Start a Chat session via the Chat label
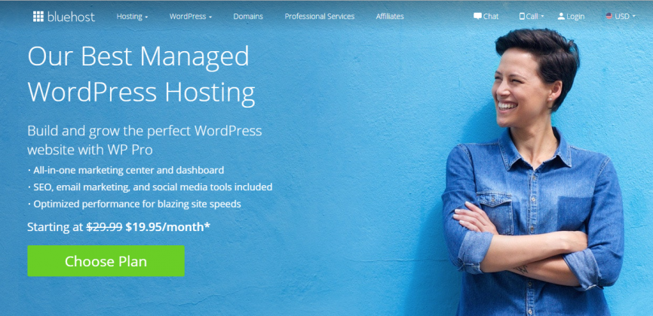Viewport: 653px width, 316px height. click(x=491, y=17)
